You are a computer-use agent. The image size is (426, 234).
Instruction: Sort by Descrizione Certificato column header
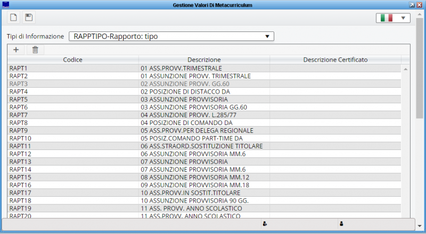tap(335, 60)
